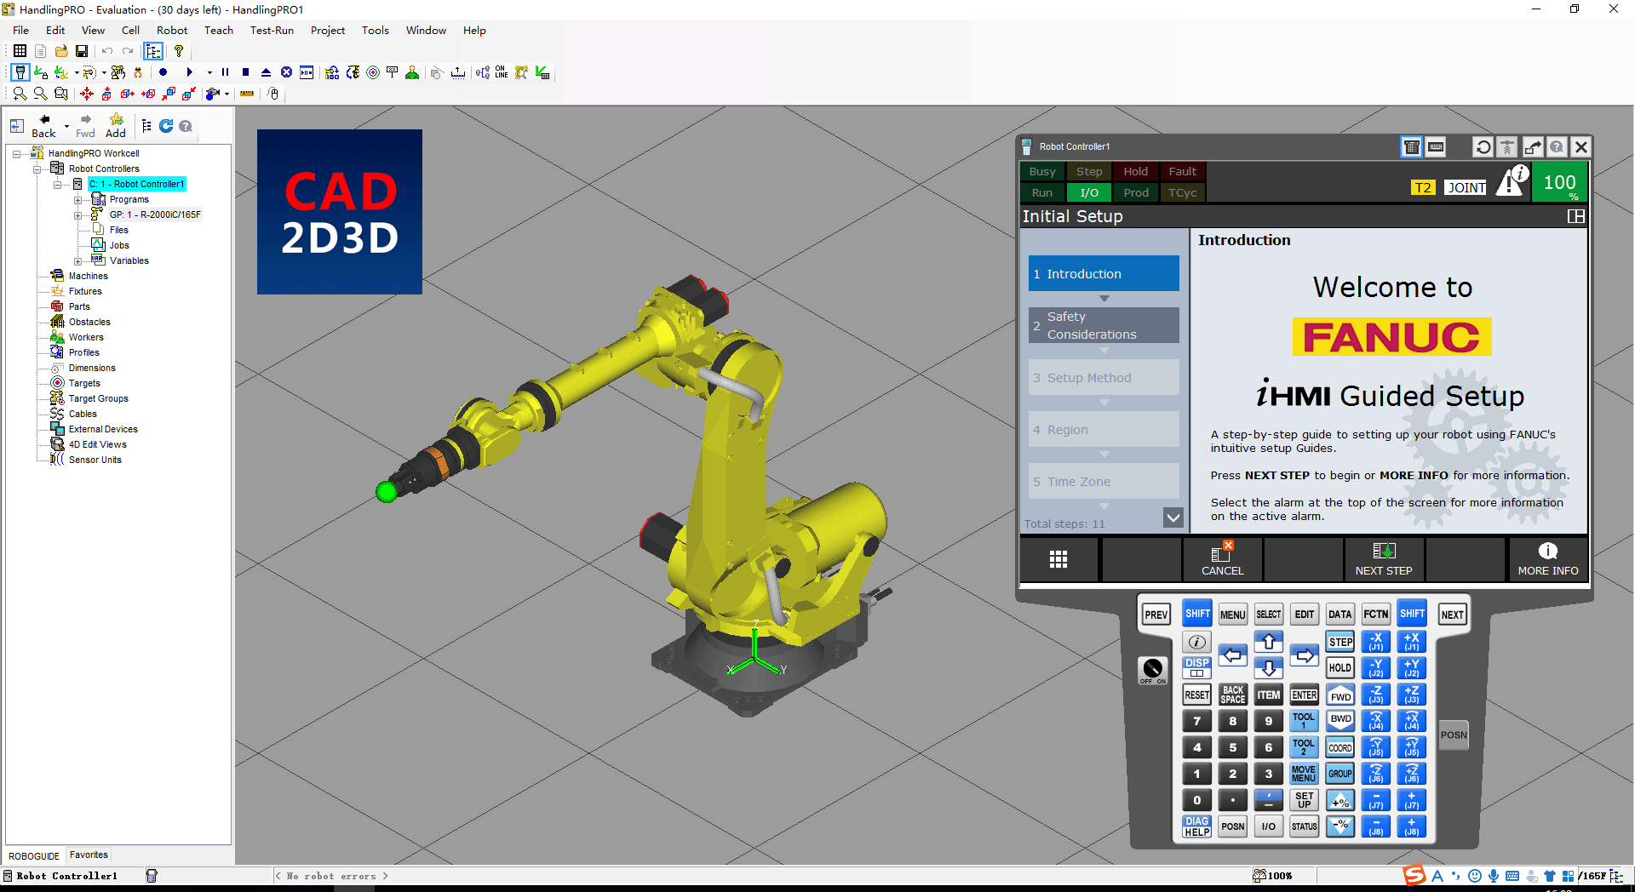This screenshot has height=892, width=1635.
Task: Show the mouse commands icon
Action: (272, 94)
